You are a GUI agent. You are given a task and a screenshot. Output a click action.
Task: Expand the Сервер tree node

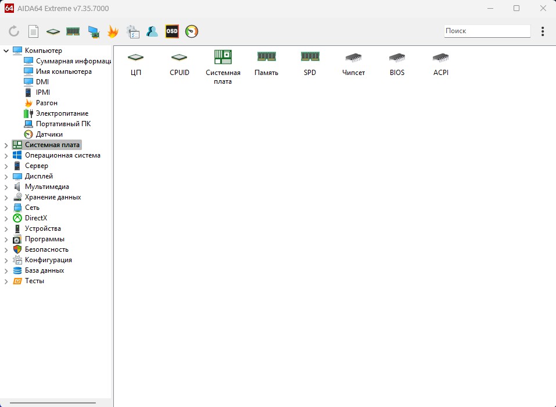tap(6, 166)
